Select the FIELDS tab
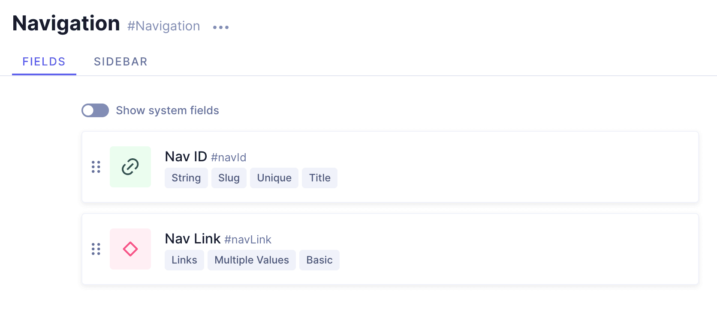This screenshot has width=717, height=314. [44, 62]
